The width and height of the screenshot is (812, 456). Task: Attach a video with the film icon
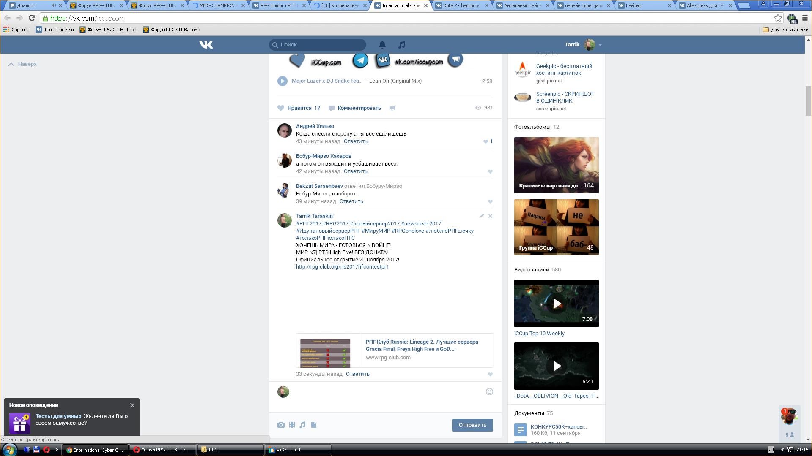pyautogui.click(x=292, y=425)
